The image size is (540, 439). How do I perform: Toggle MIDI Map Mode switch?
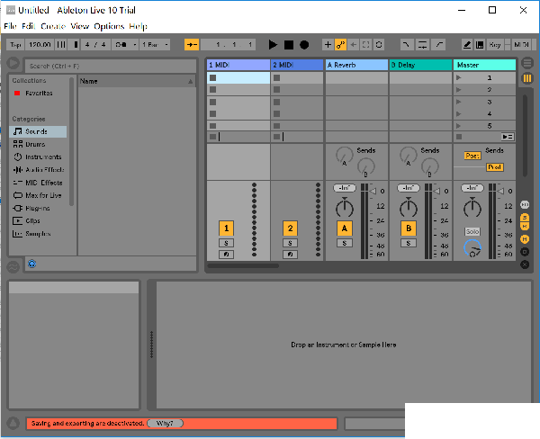[x=521, y=45]
